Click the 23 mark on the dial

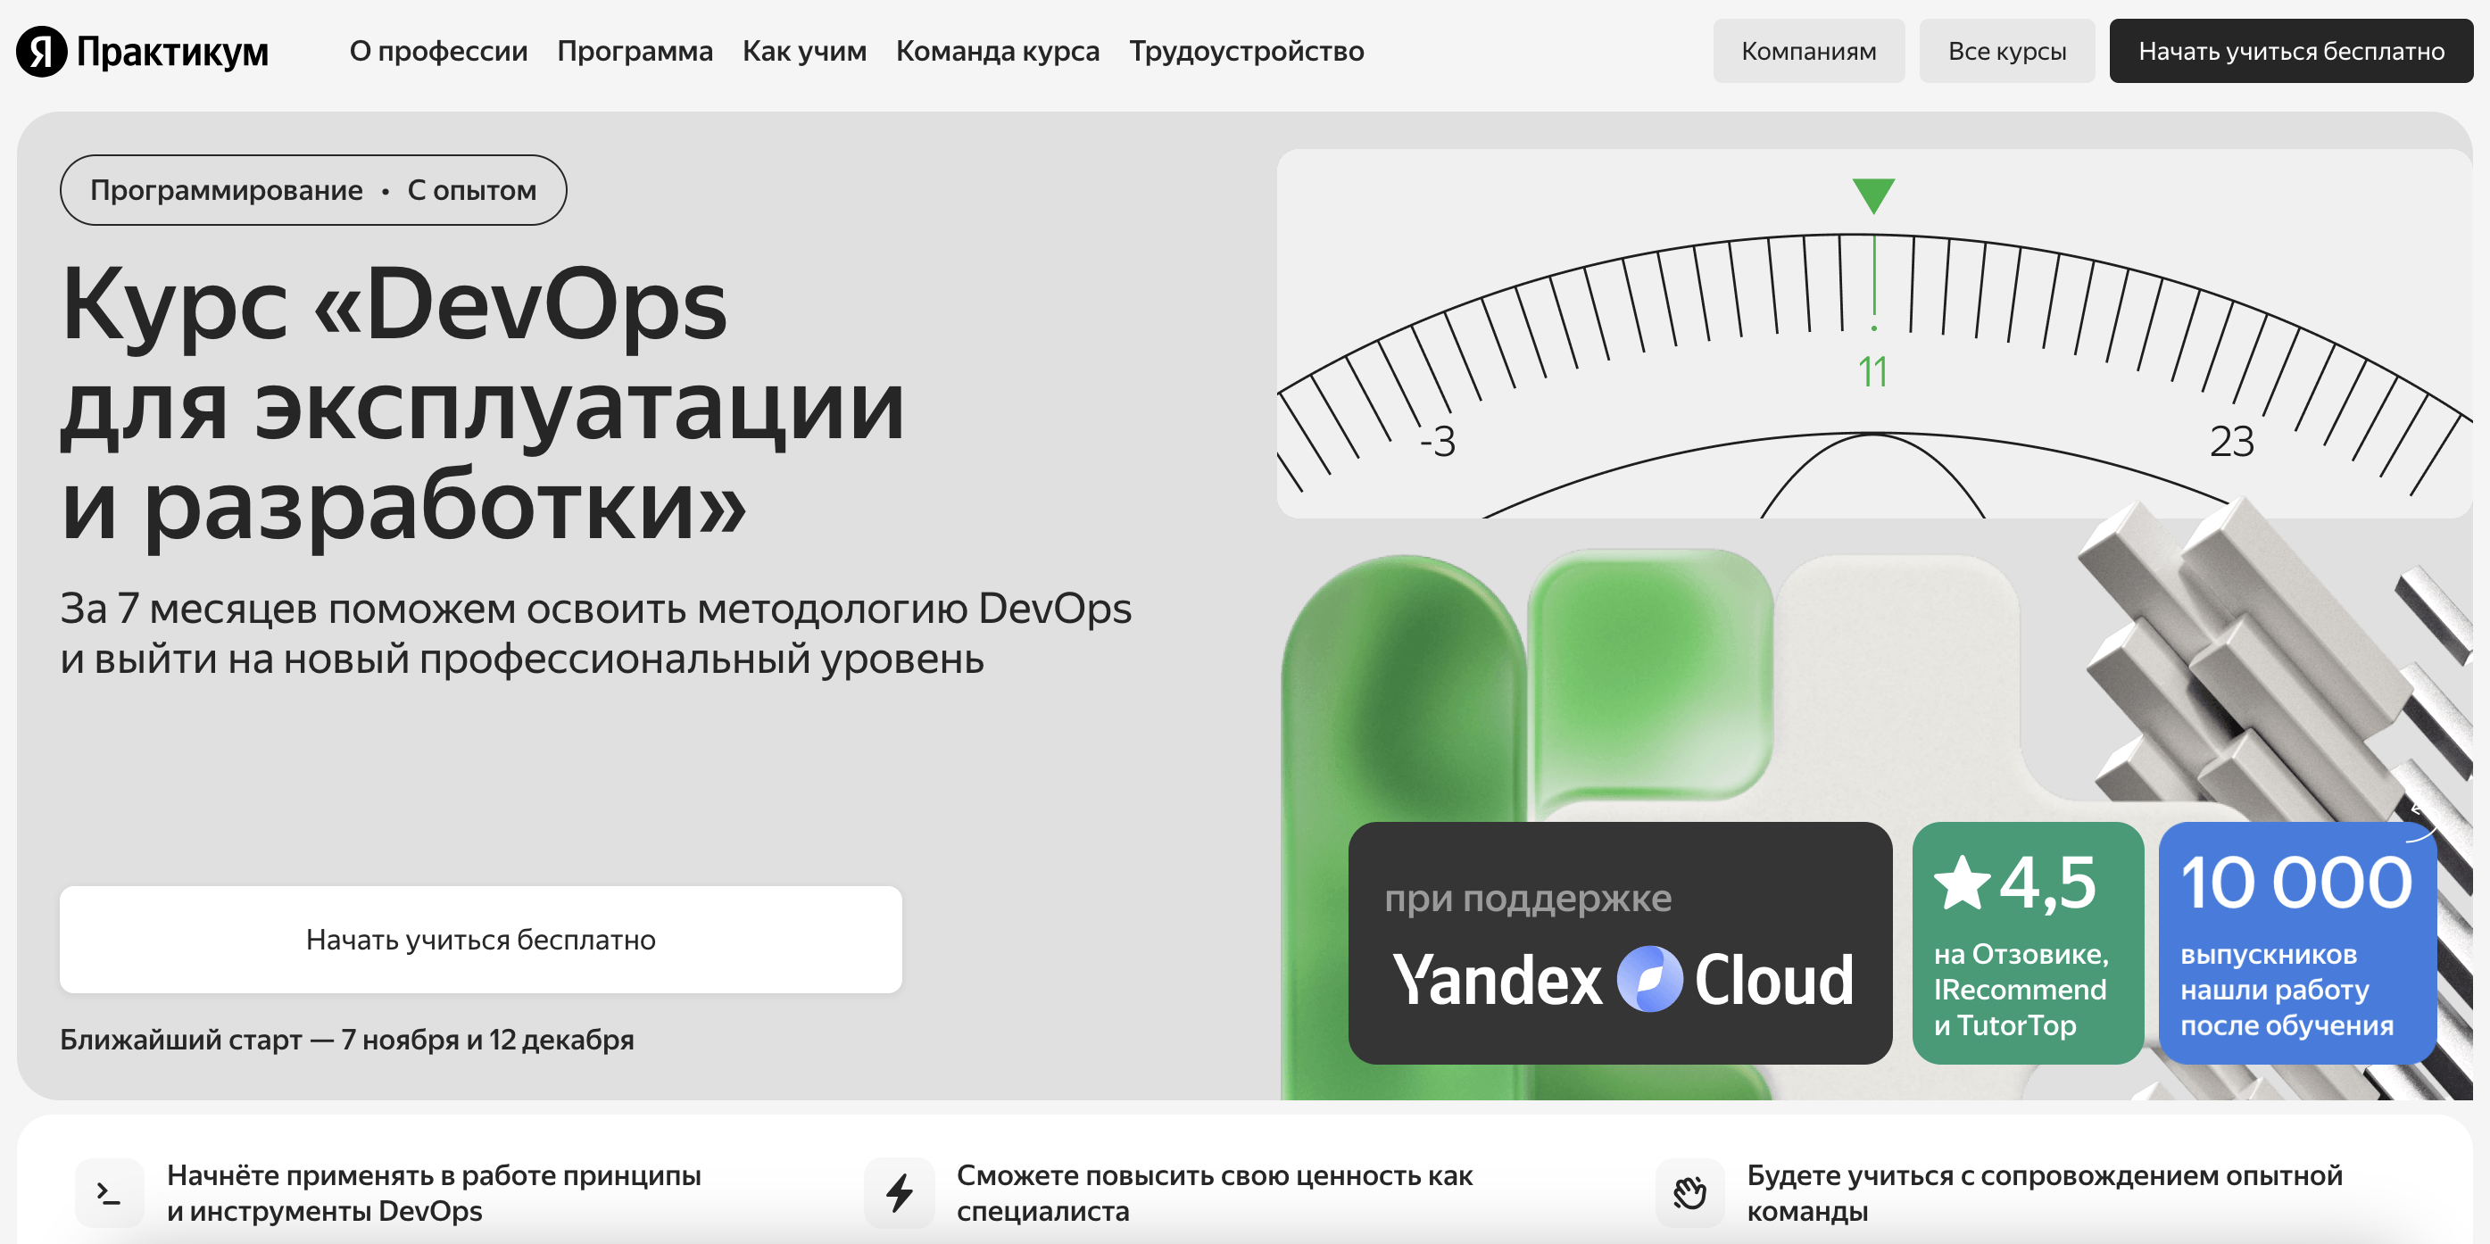point(2232,442)
